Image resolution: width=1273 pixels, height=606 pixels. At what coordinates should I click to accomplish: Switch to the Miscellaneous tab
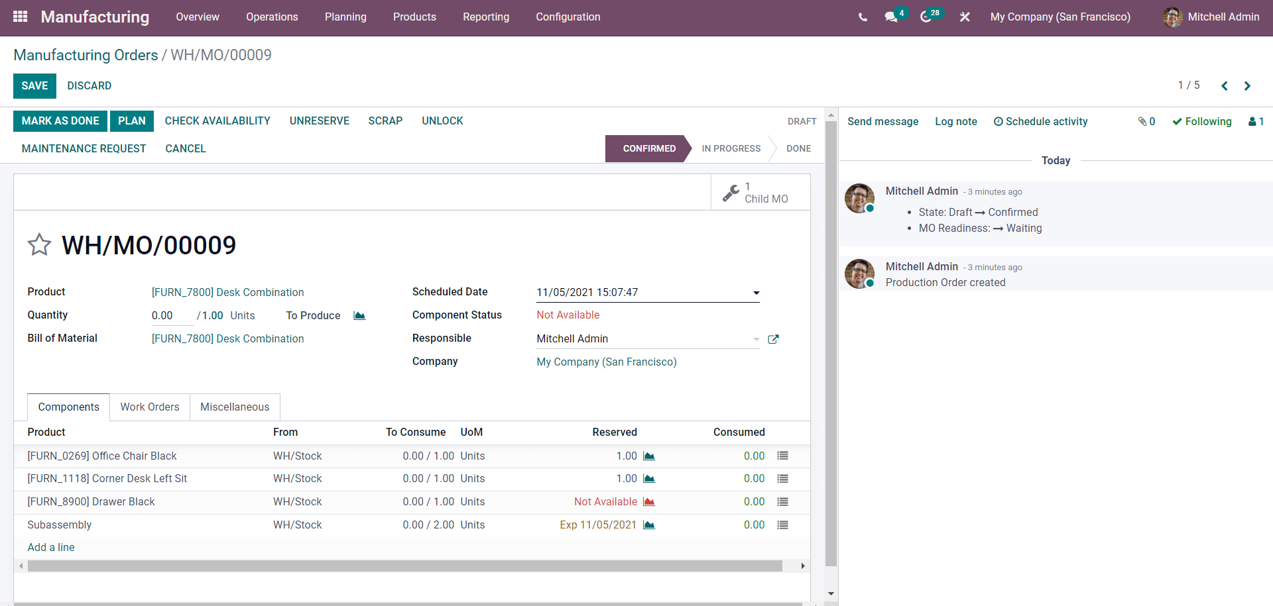(235, 407)
